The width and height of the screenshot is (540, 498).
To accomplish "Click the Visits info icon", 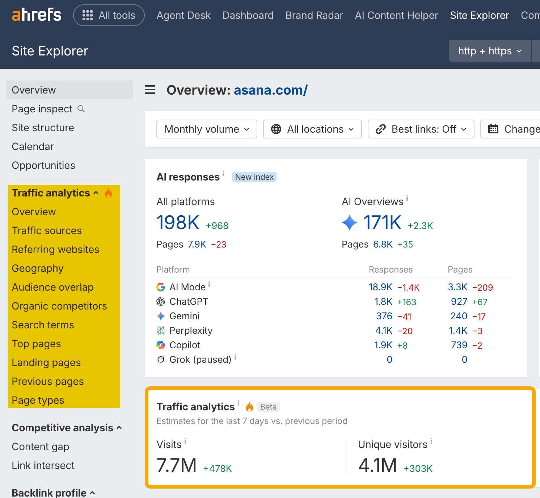I will (185, 441).
